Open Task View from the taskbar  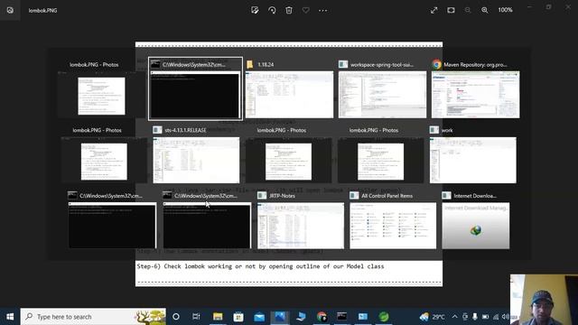(196, 317)
